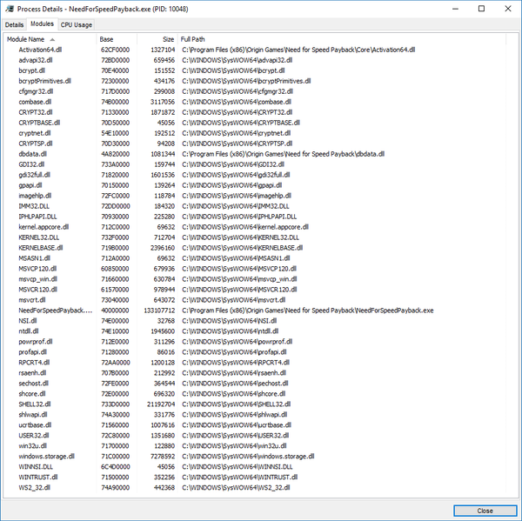Open the Modules tab

click(x=42, y=24)
